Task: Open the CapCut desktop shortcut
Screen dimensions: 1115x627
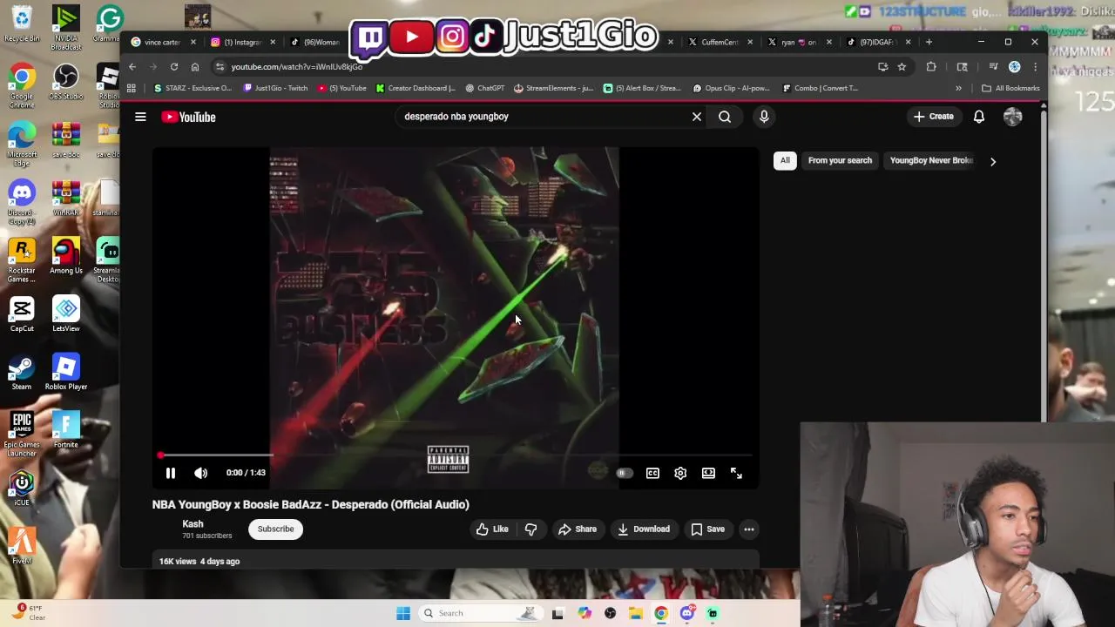Action: click(x=22, y=314)
